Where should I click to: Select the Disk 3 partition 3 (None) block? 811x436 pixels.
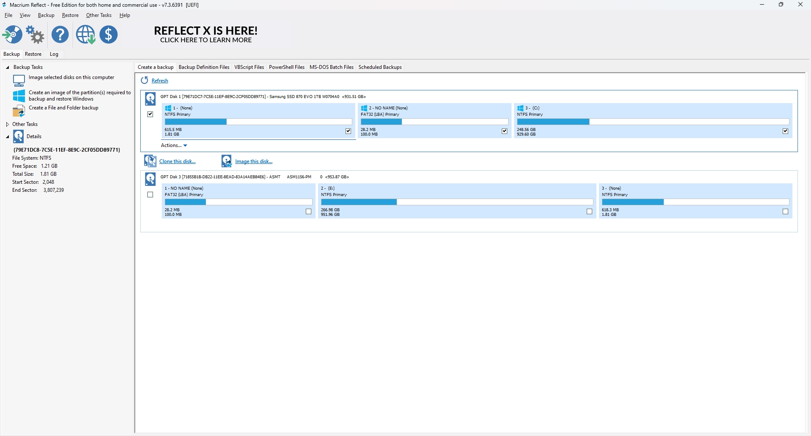pyautogui.click(x=696, y=201)
